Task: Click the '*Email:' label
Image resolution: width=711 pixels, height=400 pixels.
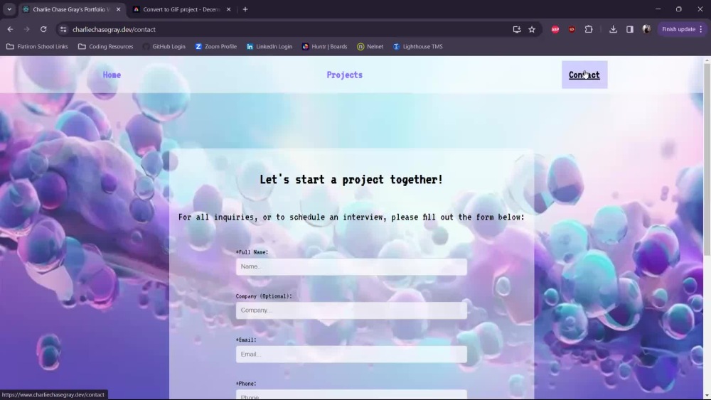Action: pyautogui.click(x=246, y=340)
